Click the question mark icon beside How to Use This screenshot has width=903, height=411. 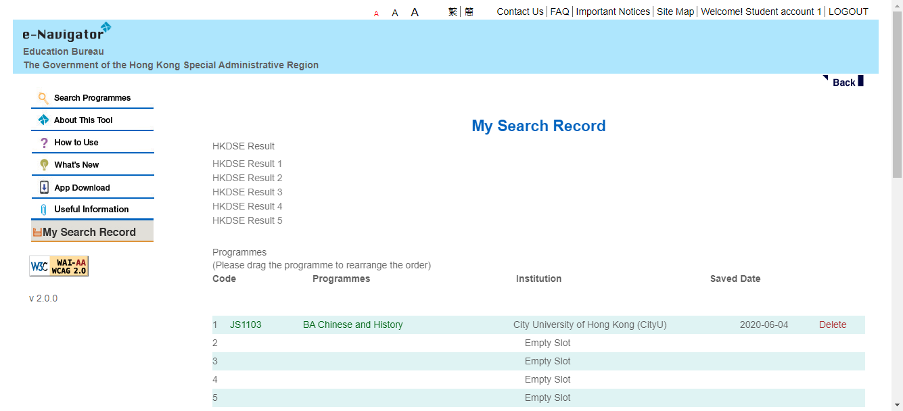[x=44, y=143]
